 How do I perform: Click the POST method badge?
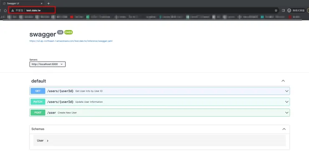[38, 113]
